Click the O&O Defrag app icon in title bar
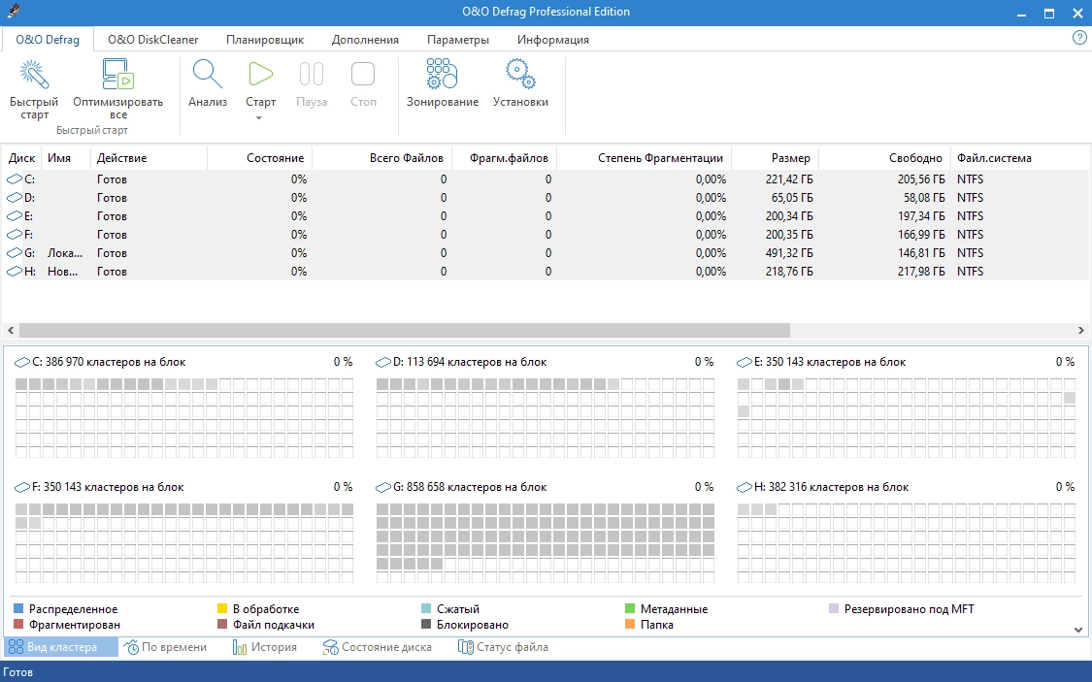Image resolution: width=1092 pixels, height=682 pixels. click(x=13, y=11)
